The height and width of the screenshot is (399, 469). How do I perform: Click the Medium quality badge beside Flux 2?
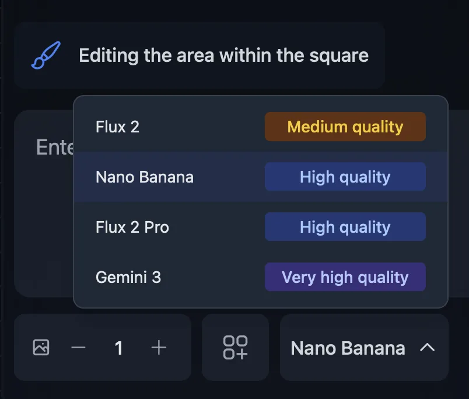(345, 127)
